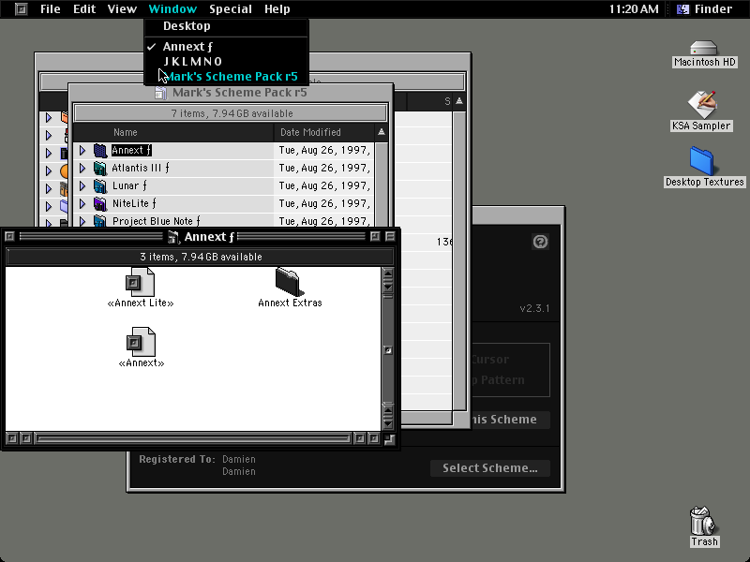750x562 pixels.
Task: Sort by the Name column header
Action: [173, 132]
